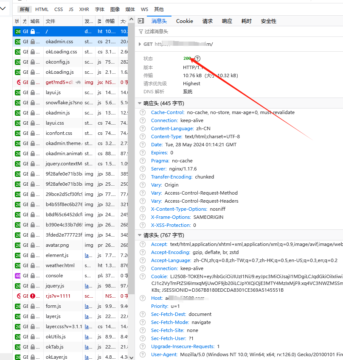Click help icon beside Expires header
343x360 pixels.
tap(143, 153)
